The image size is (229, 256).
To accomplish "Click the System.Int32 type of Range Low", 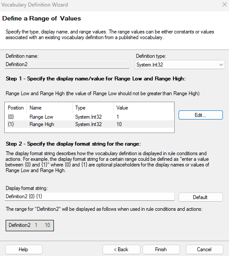I will (x=89, y=117).
